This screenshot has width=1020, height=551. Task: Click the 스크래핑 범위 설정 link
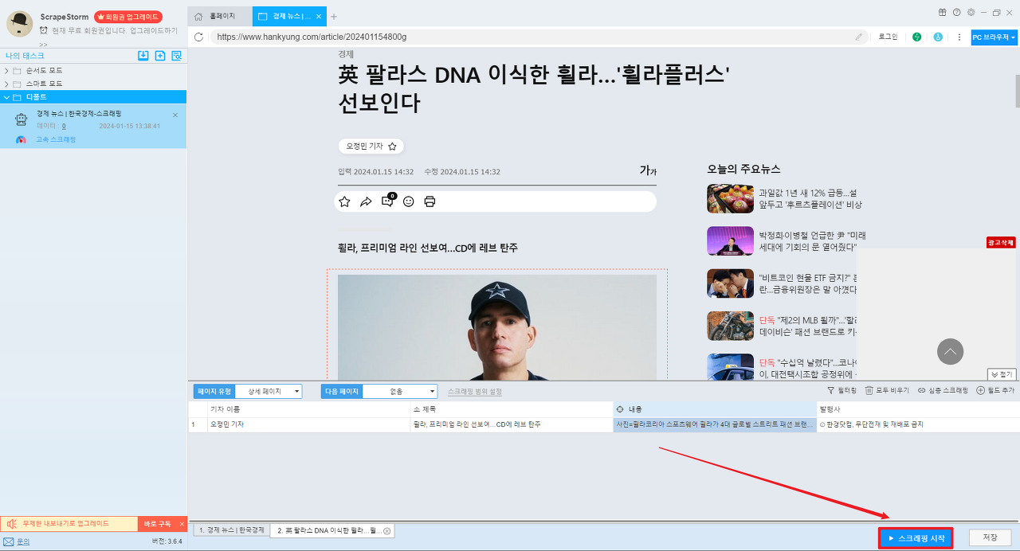tap(475, 392)
